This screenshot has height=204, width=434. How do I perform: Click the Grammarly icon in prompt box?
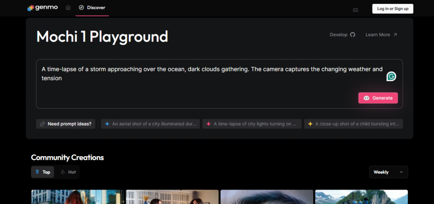pyautogui.click(x=391, y=76)
